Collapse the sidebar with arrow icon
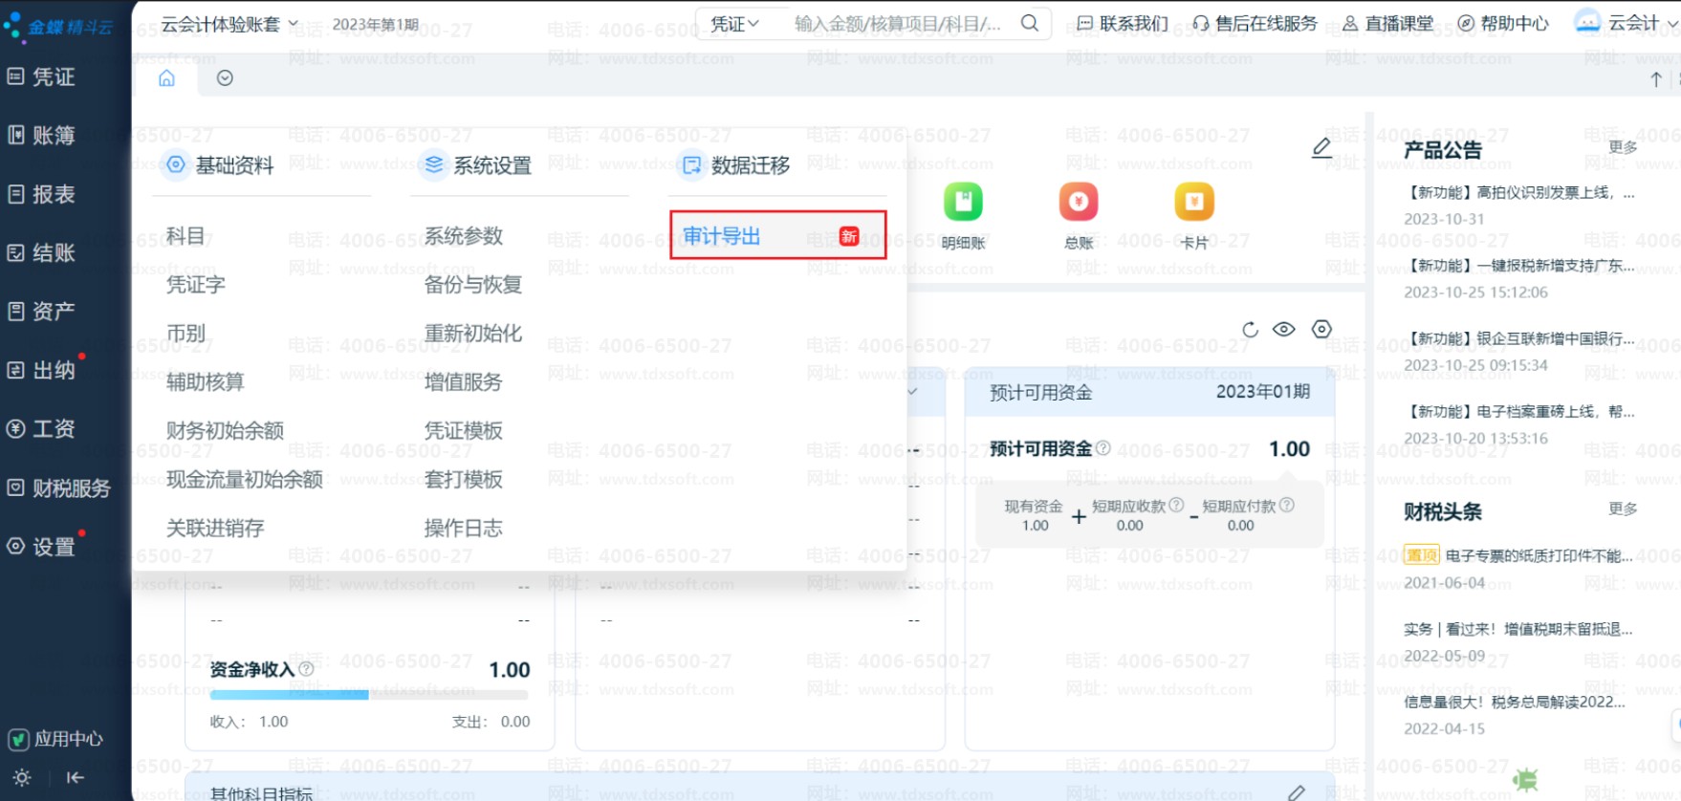This screenshot has width=1681, height=801. (x=75, y=778)
